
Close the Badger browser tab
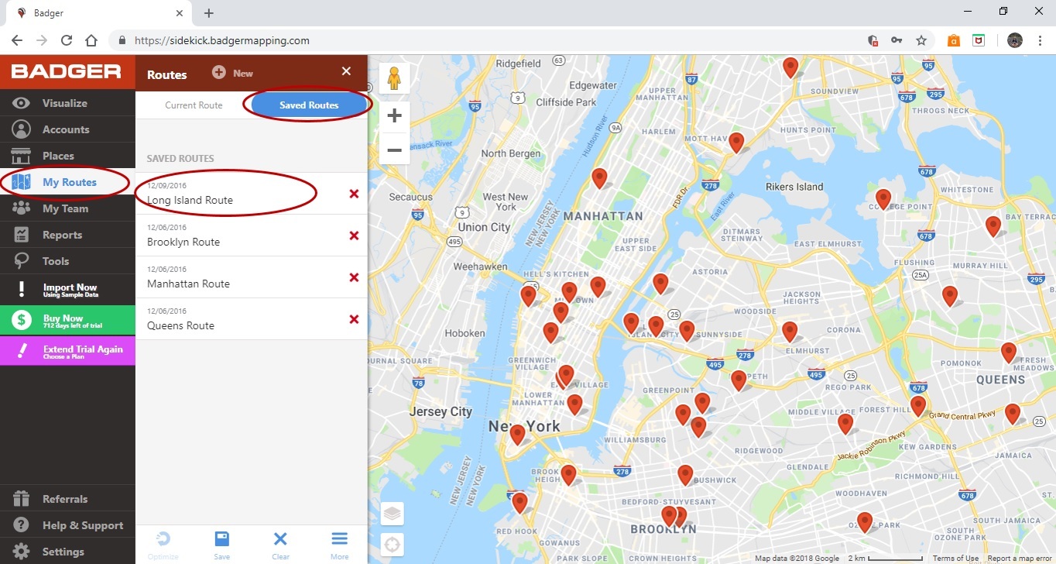click(x=179, y=13)
